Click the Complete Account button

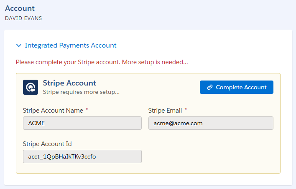pos(237,87)
